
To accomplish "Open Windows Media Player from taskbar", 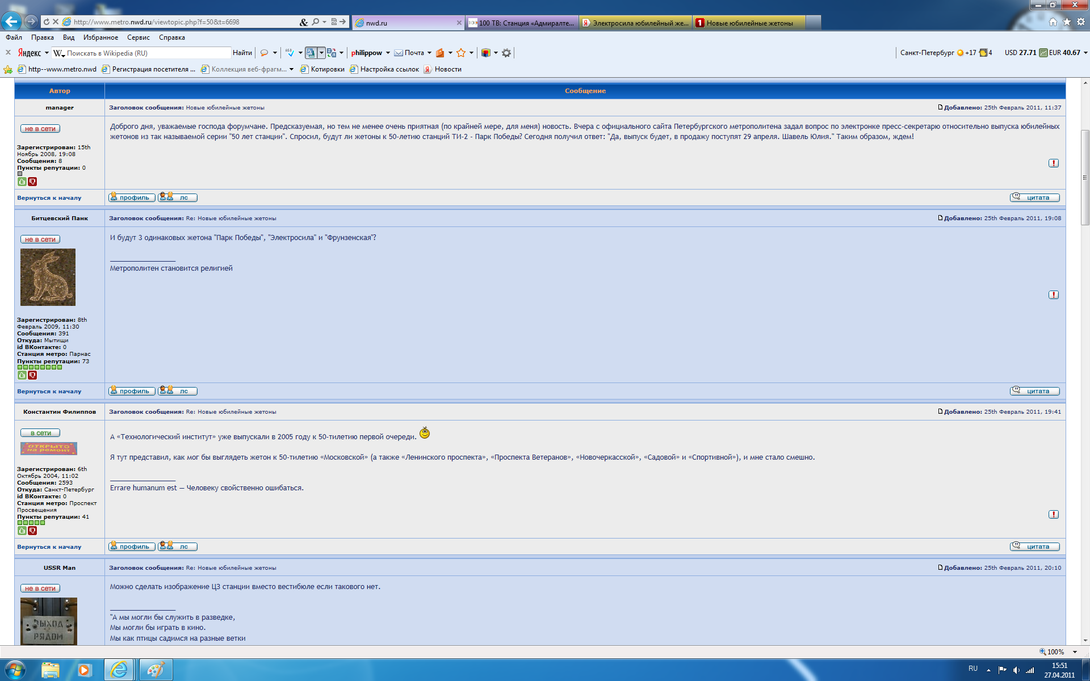I will (85, 670).
